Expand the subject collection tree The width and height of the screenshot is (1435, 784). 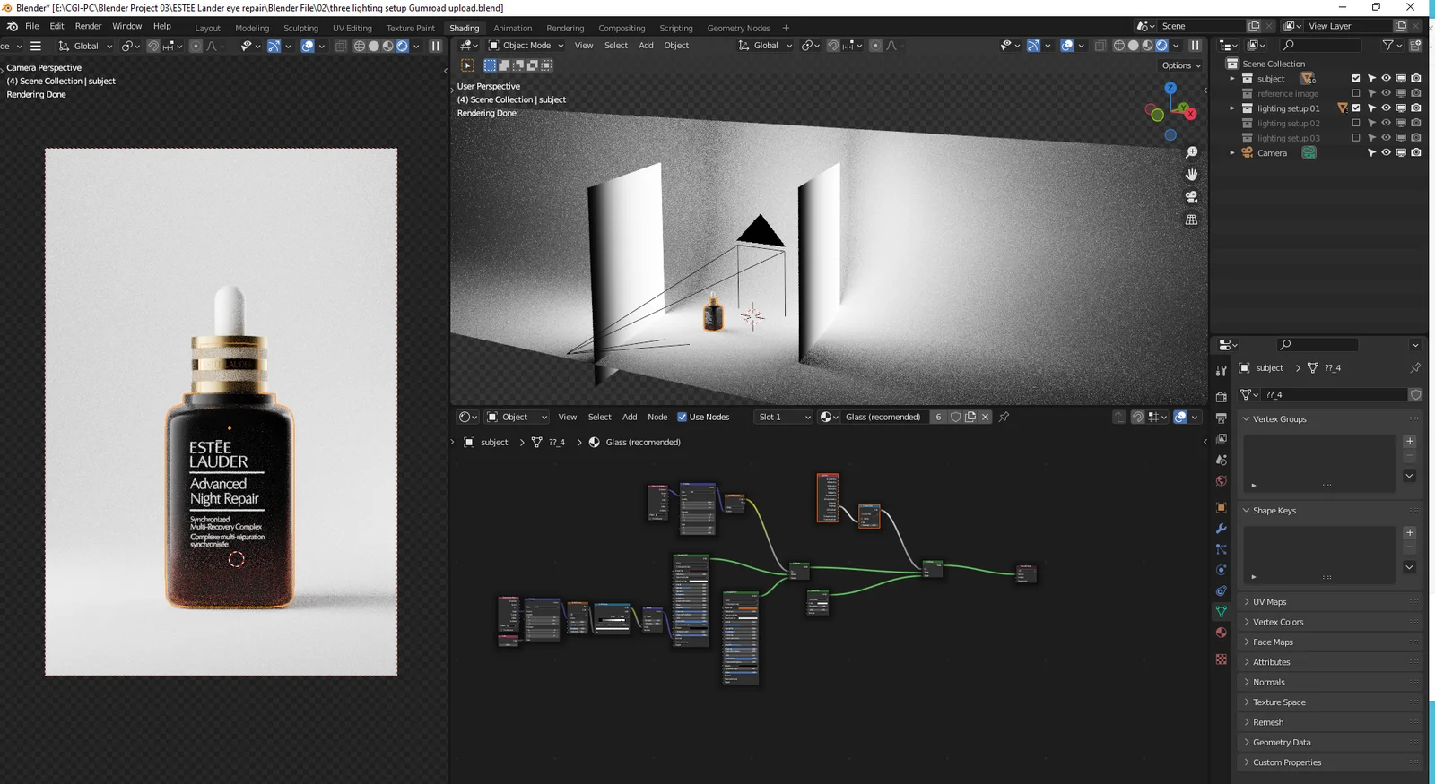(1232, 79)
